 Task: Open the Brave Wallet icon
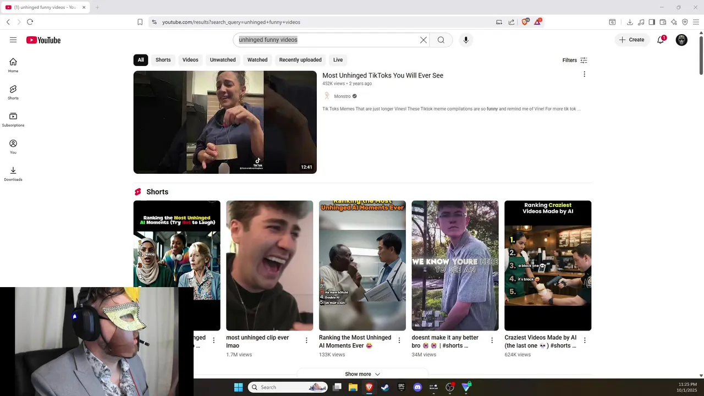[663, 22]
